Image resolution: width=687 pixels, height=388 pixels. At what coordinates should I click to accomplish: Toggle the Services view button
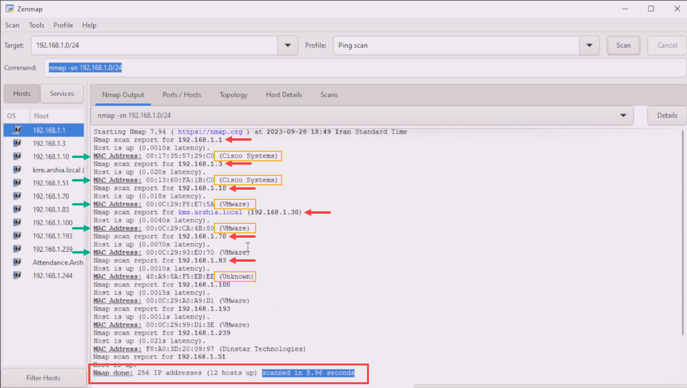point(62,94)
